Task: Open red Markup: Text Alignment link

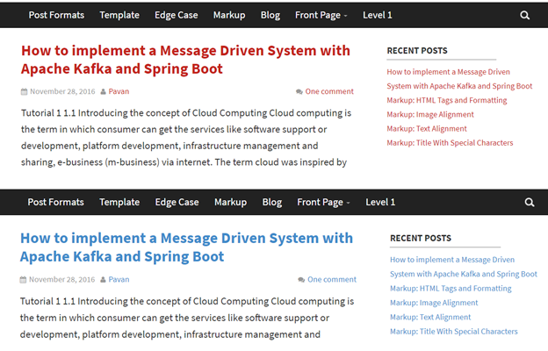Action: [x=427, y=129]
